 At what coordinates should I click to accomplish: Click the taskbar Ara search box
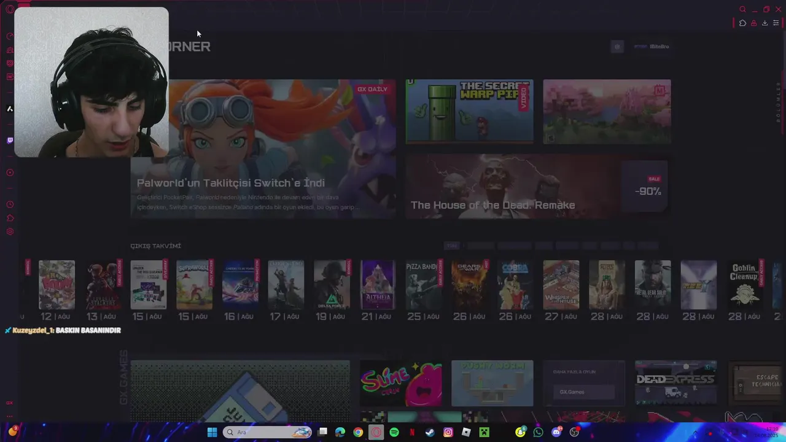pos(268,432)
